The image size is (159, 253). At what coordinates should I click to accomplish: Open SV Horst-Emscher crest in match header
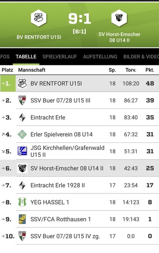click(x=119, y=18)
